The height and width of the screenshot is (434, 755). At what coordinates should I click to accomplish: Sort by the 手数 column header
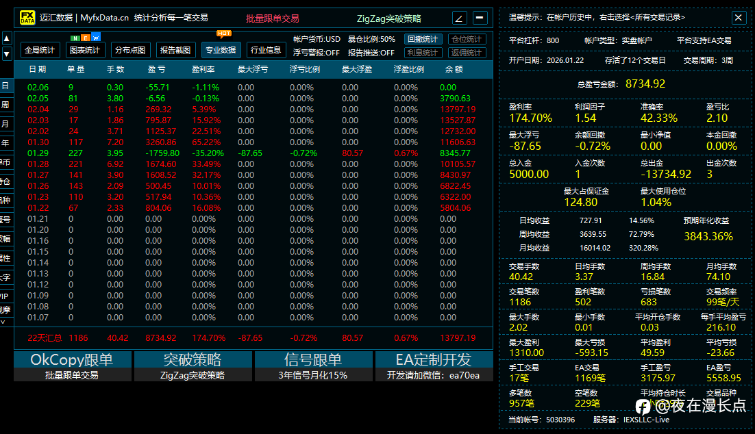[116, 69]
